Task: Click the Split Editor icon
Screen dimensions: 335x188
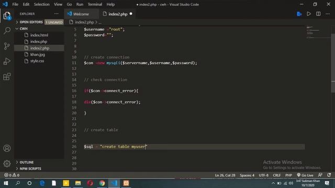Action: [x=318, y=14]
